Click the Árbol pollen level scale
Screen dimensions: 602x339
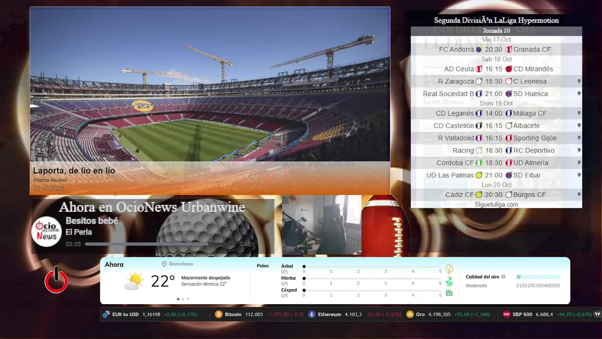372,266
